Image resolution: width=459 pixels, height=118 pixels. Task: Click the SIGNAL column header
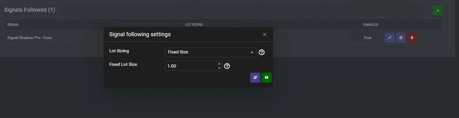(x=13, y=25)
